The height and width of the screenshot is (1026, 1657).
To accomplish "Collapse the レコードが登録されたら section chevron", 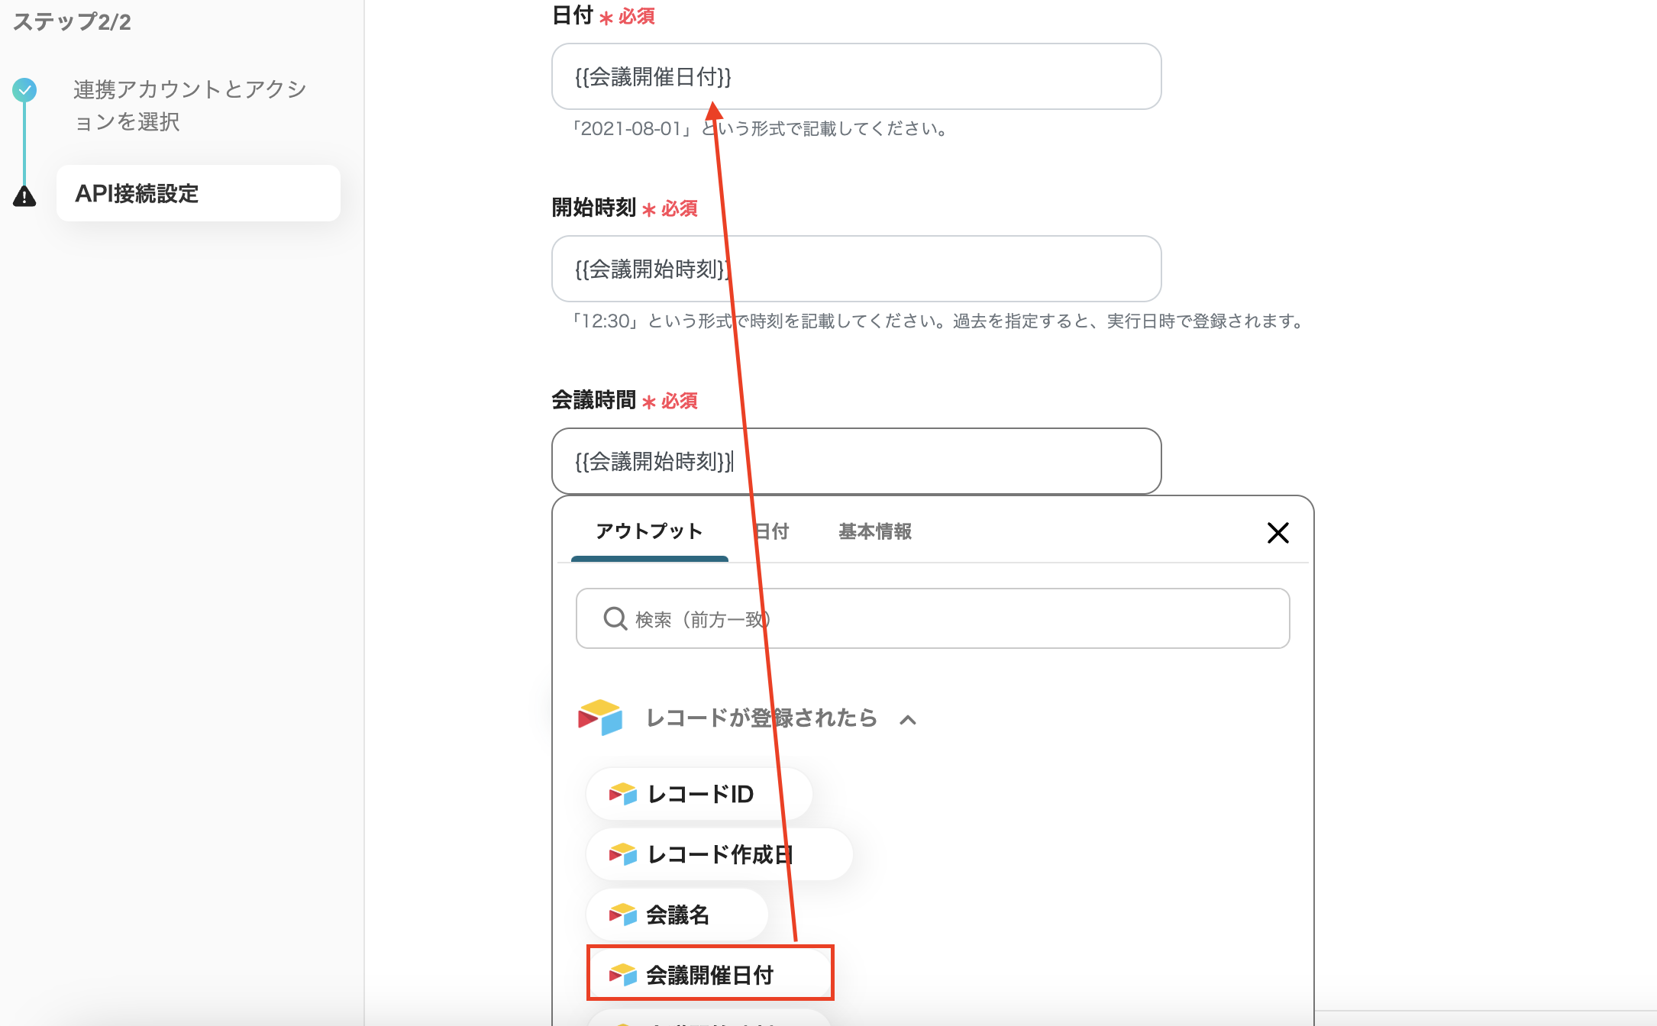I will click(x=907, y=720).
